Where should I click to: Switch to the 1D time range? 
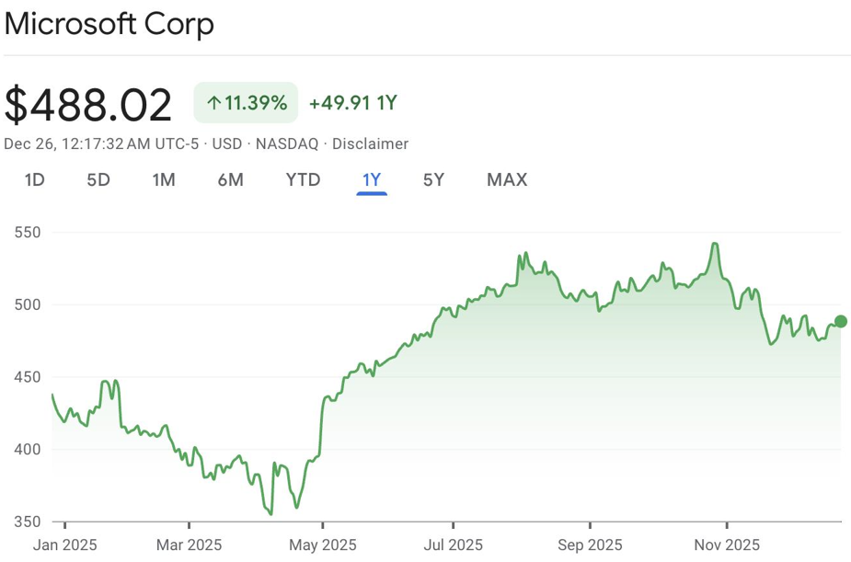tap(34, 179)
